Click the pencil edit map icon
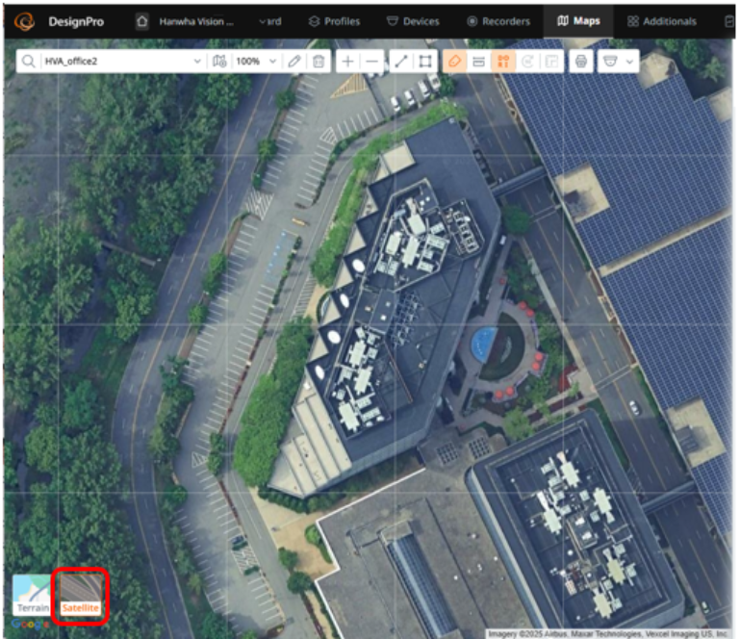This screenshot has width=740, height=639. pos(294,62)
